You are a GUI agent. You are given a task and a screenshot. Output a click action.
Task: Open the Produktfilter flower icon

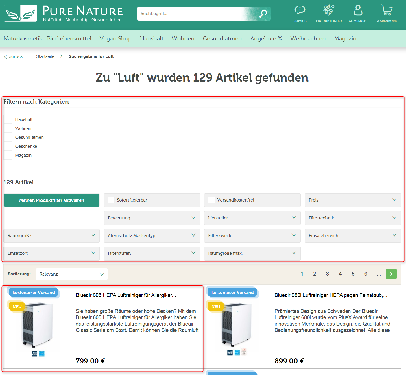329,11
